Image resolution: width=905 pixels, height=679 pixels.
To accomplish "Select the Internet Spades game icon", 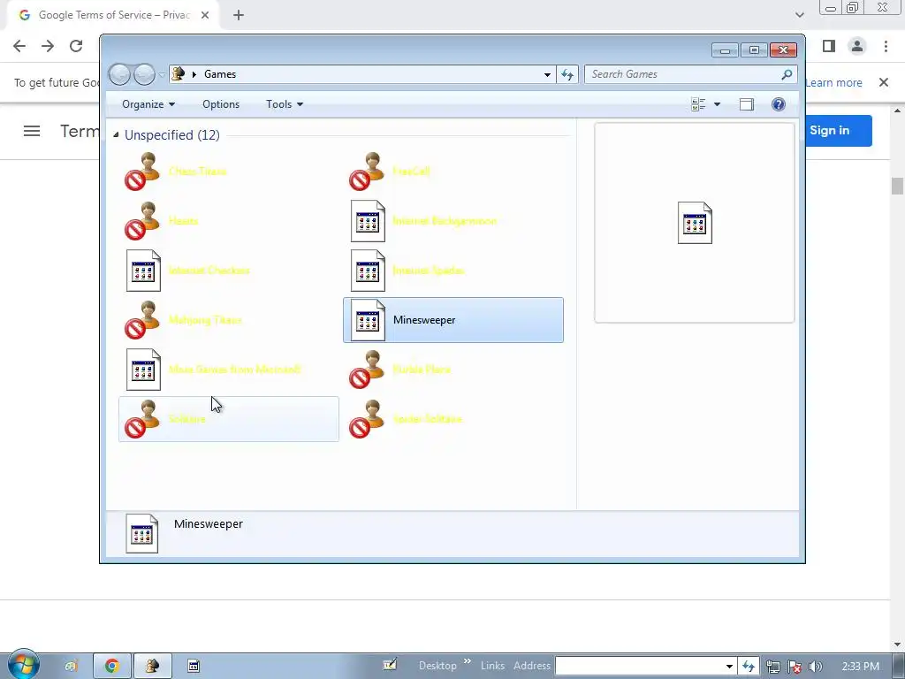I will 368,271.
